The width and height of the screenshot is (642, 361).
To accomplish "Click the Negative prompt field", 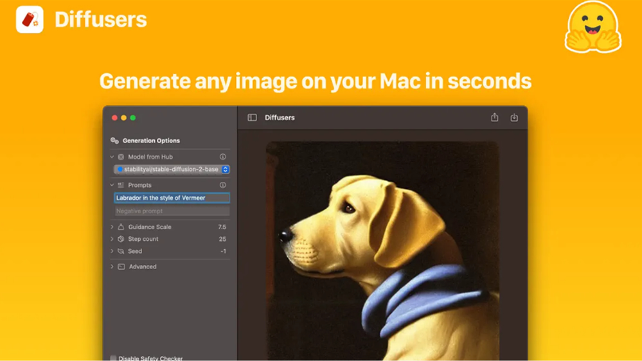I will click(x=172, y=211).
